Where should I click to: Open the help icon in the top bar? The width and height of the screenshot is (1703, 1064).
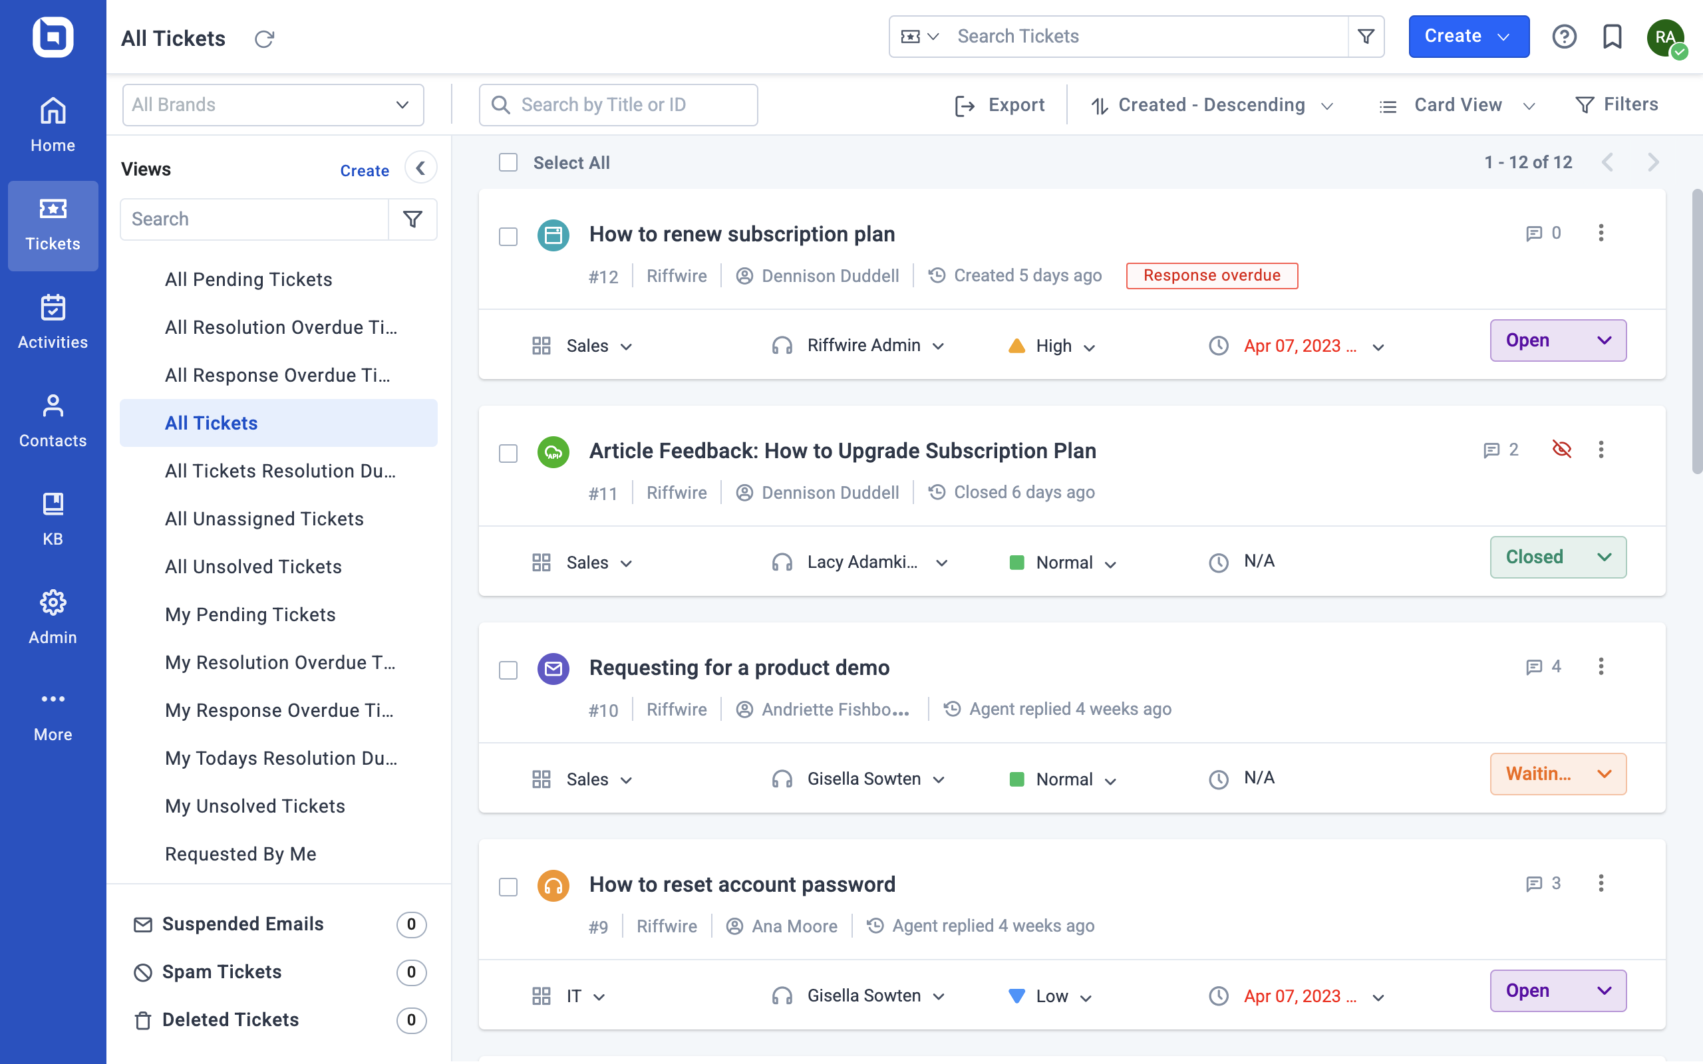point(1565,37)
